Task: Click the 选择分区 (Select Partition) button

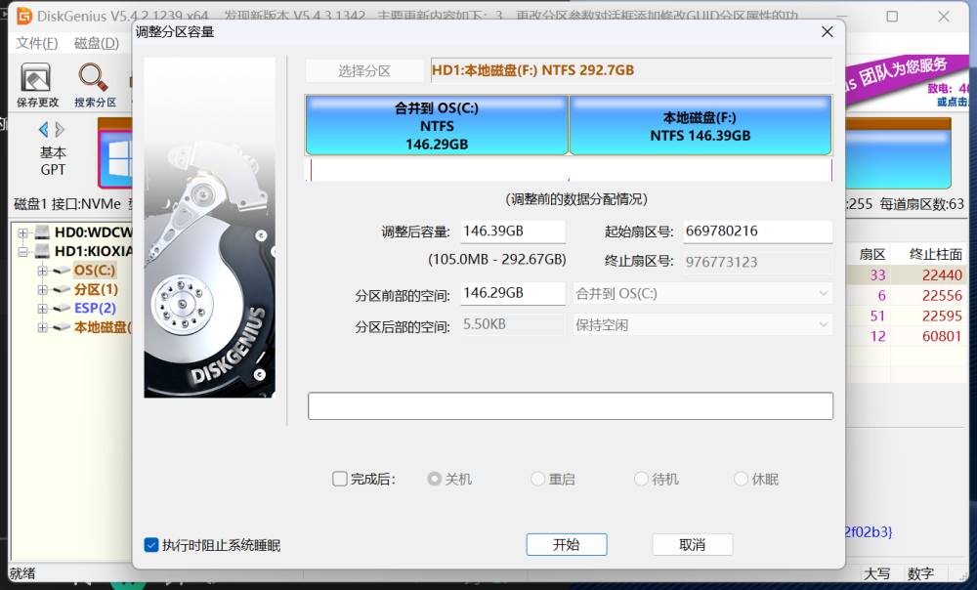Action: tap(364, 71)
